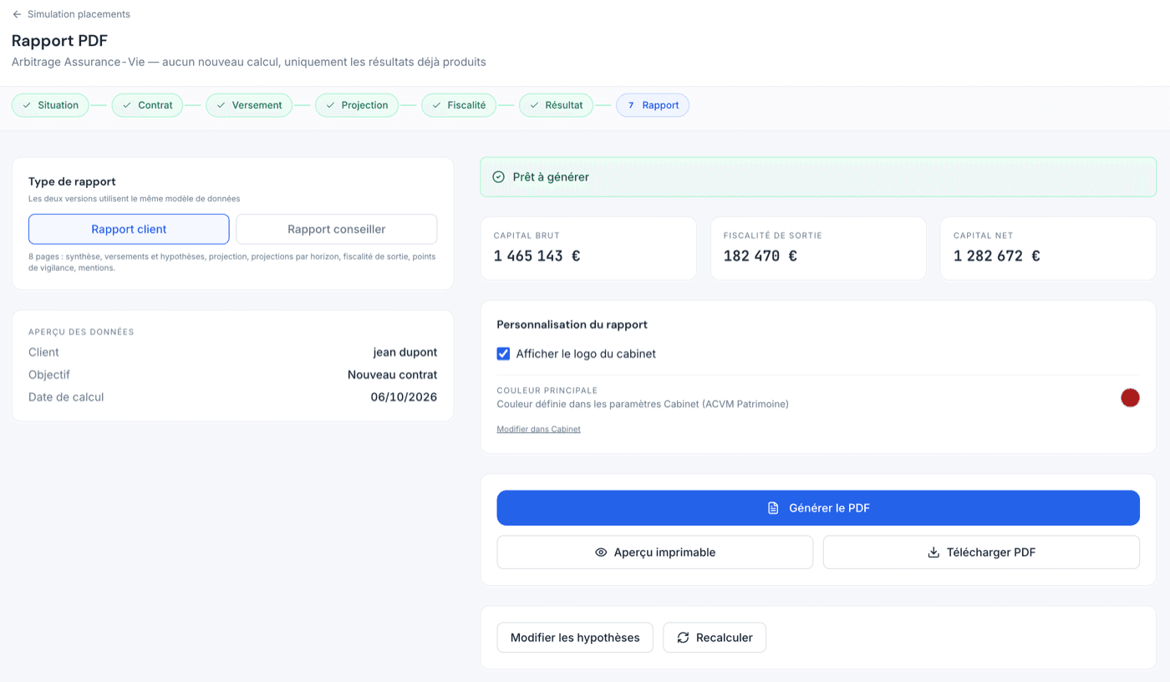Click the checkmark icon in the Situation step
The height and width of the screenshot is (682, 1170).
tap(27, 105)
